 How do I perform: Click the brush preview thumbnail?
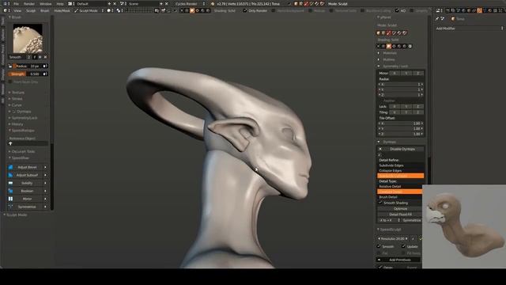tap(28, 38)
